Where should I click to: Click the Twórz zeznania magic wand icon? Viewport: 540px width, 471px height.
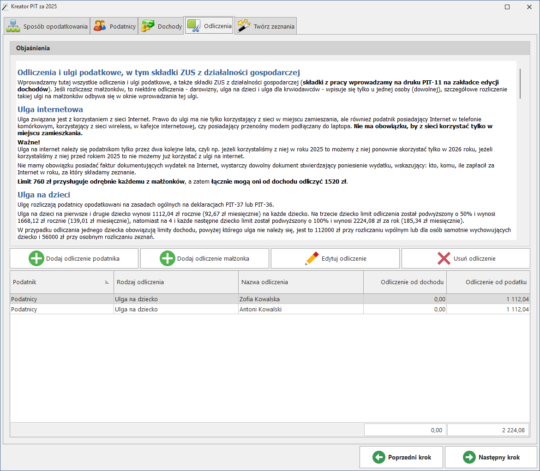pyautogui.click(x=244, y=26)
